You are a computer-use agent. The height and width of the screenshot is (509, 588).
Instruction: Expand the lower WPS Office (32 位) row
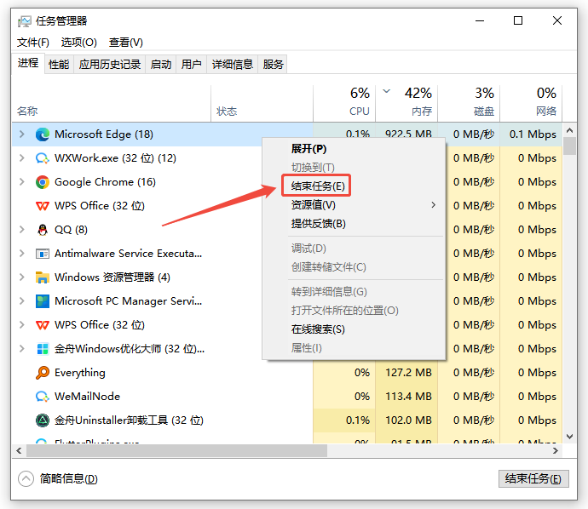click(22, 325)
